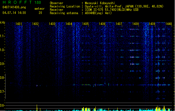The image size is (175, 111).
Task: Click the 0.6 kHz axis label
Action: (2, 105)
